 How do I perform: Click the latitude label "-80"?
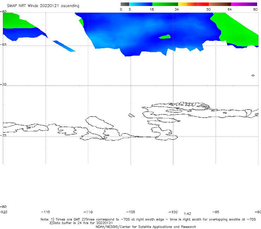pyautogui.click(x=3, y=206)
